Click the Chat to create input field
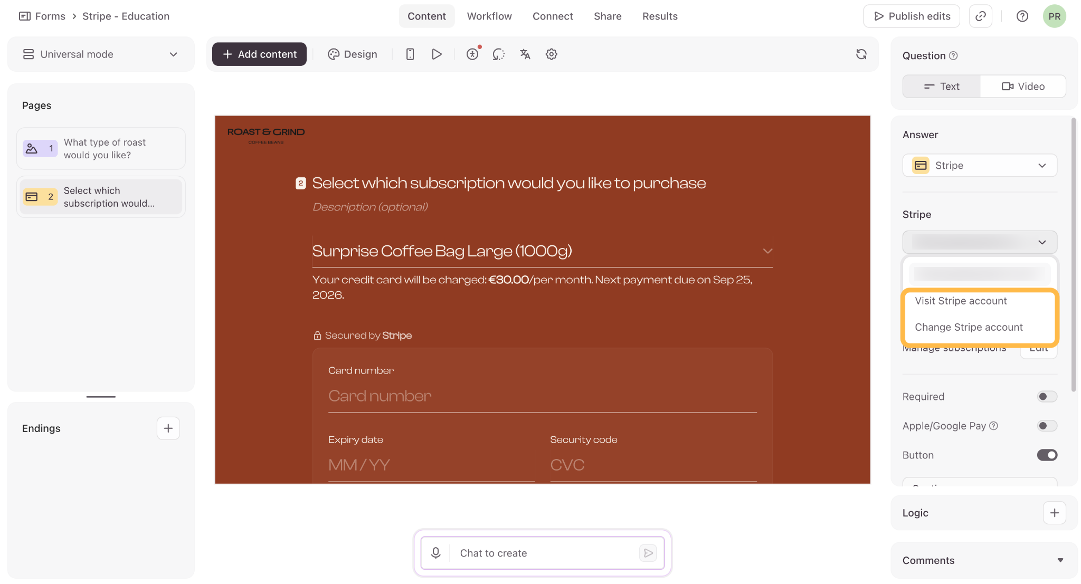1081x584 pixels. [x=544, y=553]
